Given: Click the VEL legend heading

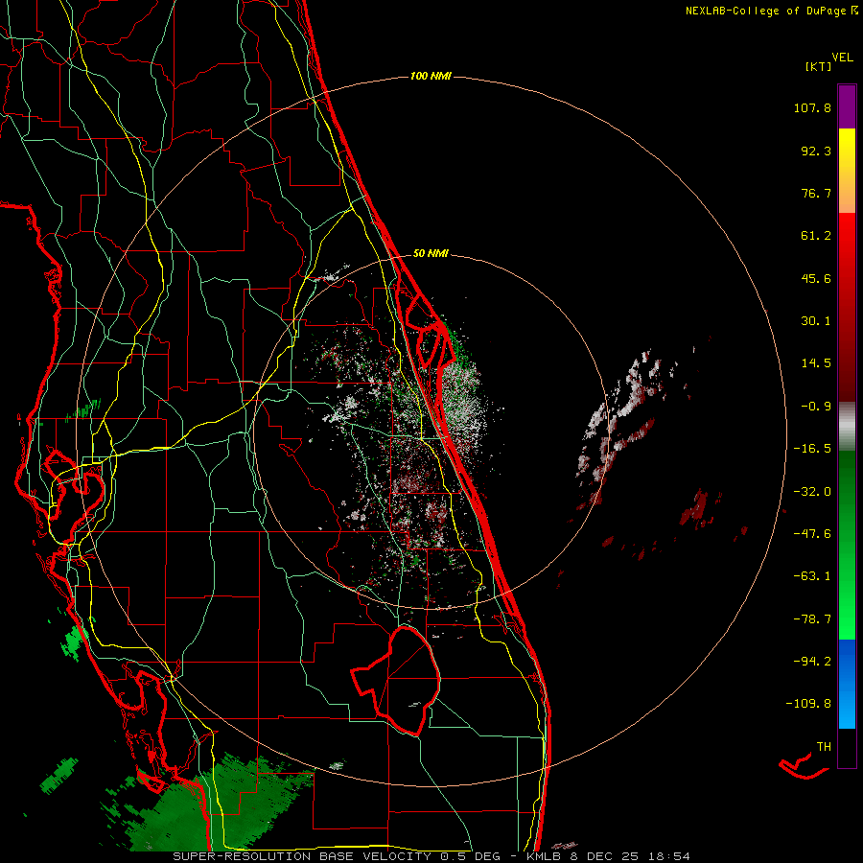Looking at the screenshot, I should coord(842,58).
